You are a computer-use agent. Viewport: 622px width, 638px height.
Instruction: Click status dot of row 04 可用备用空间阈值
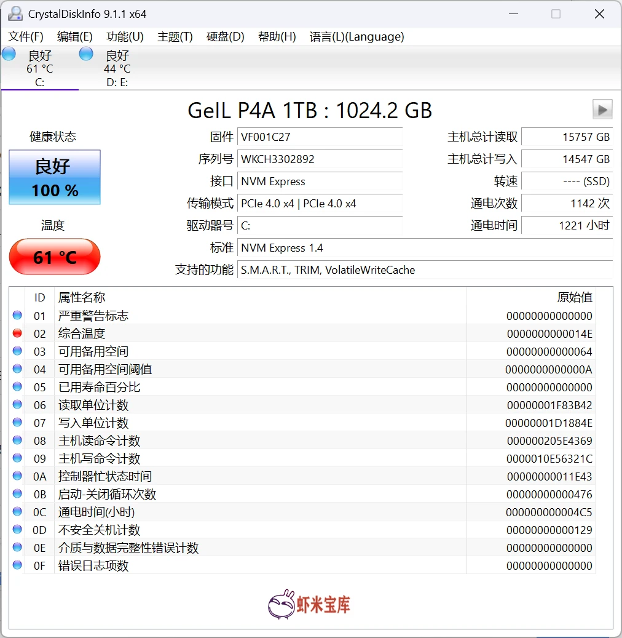[x=17, y=369]
